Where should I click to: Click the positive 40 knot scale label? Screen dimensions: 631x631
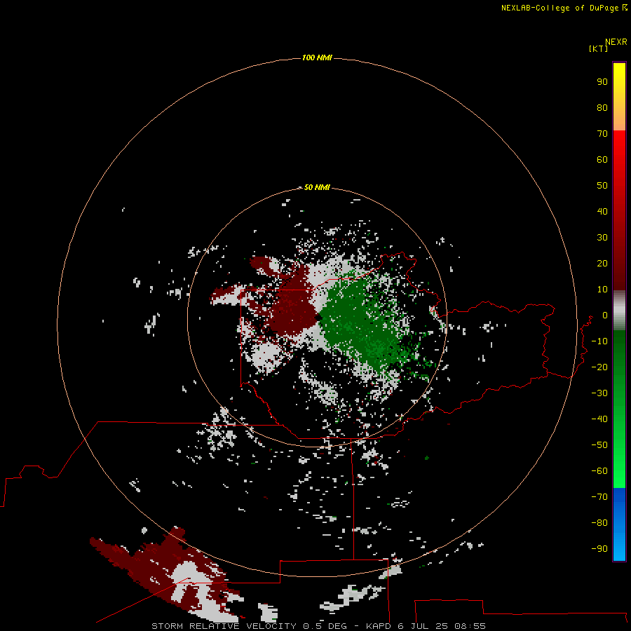(x=602, y=211)
